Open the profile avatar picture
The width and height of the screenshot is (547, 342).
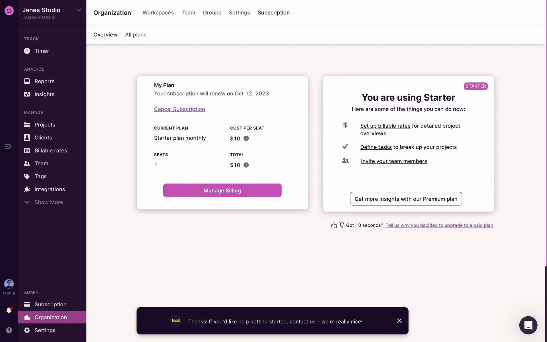(x=9, y=284)
